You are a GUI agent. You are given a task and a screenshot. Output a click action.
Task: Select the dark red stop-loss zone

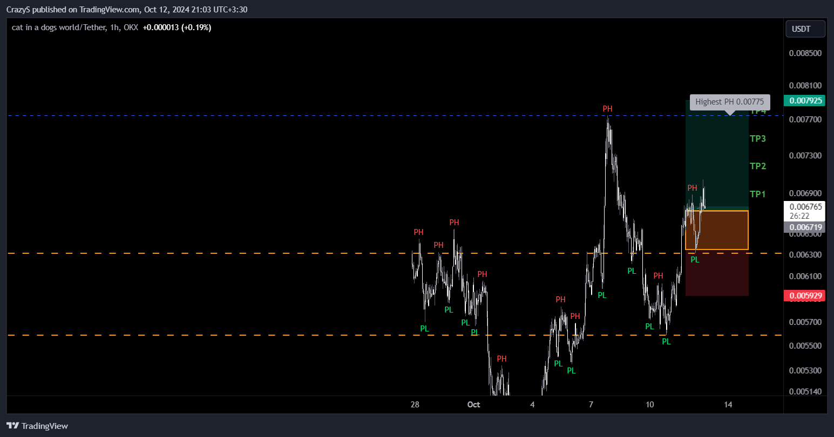coord(717,273)
